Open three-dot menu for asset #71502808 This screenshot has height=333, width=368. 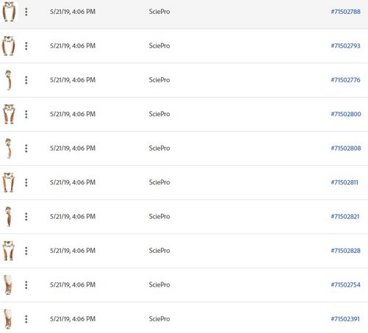[26, 148]
